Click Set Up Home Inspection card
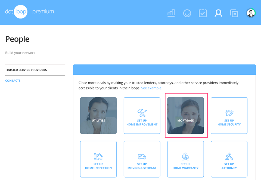 (x=98, y=159)
